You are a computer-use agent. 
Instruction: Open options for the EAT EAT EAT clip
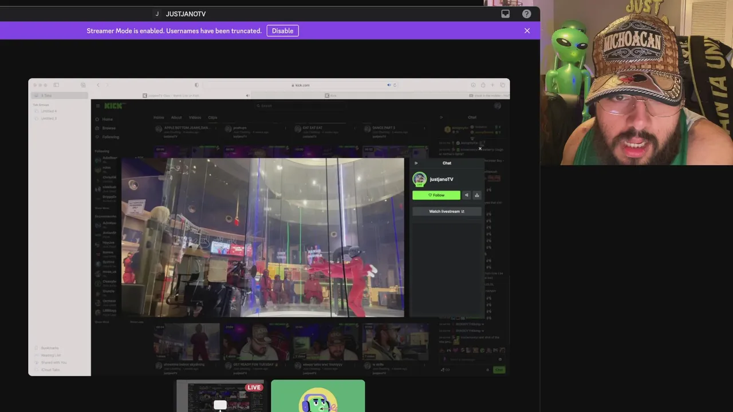(x=356, y=128)
